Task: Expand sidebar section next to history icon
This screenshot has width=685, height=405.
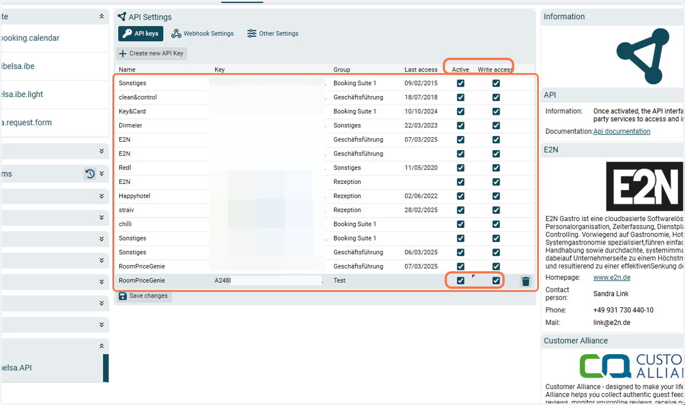Action: pyautogui.click(x=102, y=174)
